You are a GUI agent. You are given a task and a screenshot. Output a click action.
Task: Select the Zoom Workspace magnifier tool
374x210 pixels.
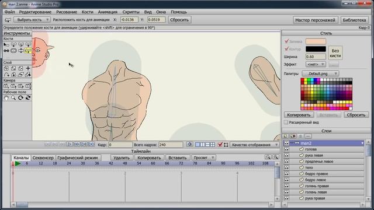13,97
